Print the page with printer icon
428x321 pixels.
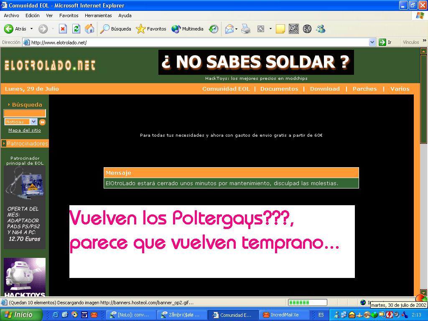point(246,29)
